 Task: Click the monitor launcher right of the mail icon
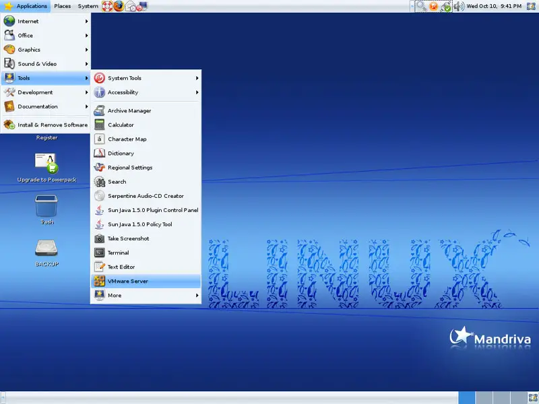tap(142, 6)
